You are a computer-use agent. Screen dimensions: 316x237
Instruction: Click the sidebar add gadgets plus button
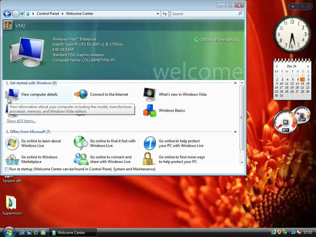[293, 6]
